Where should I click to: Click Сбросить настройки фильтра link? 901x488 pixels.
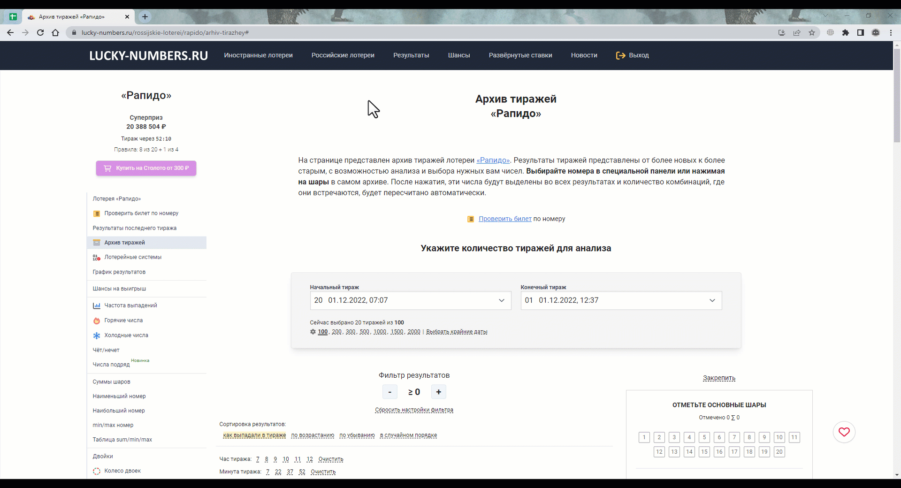[x=414, y=410]
